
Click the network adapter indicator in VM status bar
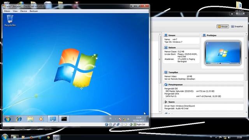(118, 124)
